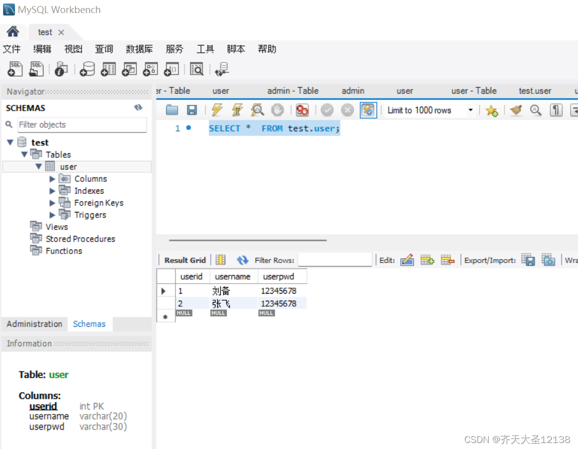578x449 pixels.
Task: Focus the Filter Rows input field
Action: (335, 260)
